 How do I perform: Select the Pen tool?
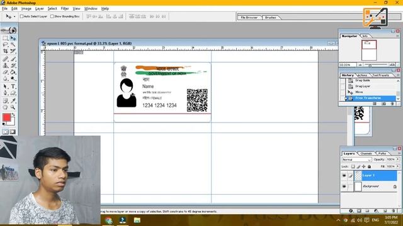pyautogui.click(x=5, y=94)
